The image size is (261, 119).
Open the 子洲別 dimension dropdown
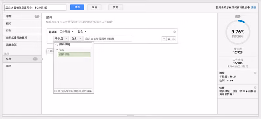tap(61, 39)
